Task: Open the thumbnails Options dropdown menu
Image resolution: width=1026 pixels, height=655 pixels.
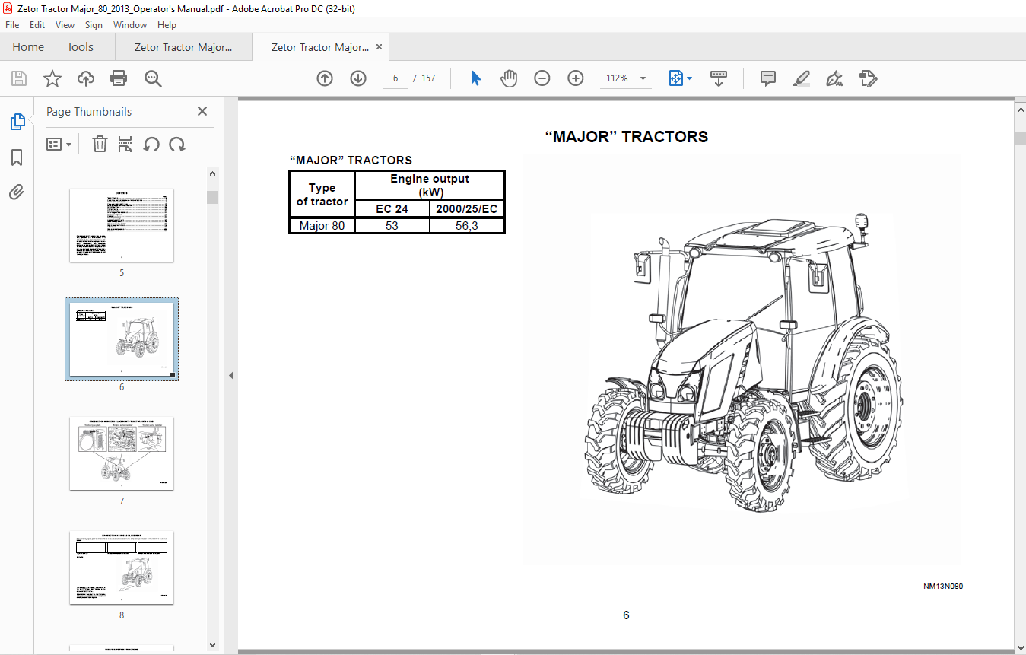Action: (59, 144)
